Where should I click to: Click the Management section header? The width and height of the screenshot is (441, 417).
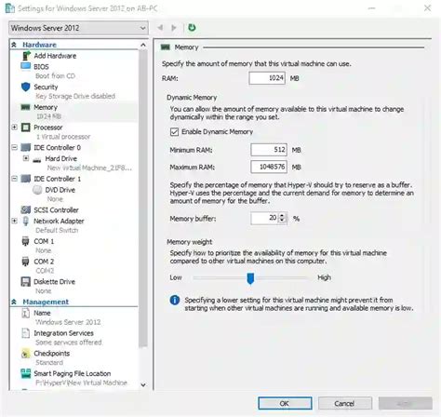point(46,302)
